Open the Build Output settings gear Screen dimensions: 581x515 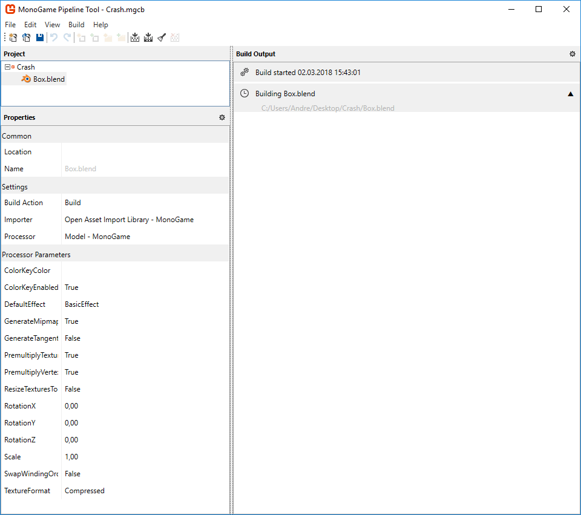572,54
